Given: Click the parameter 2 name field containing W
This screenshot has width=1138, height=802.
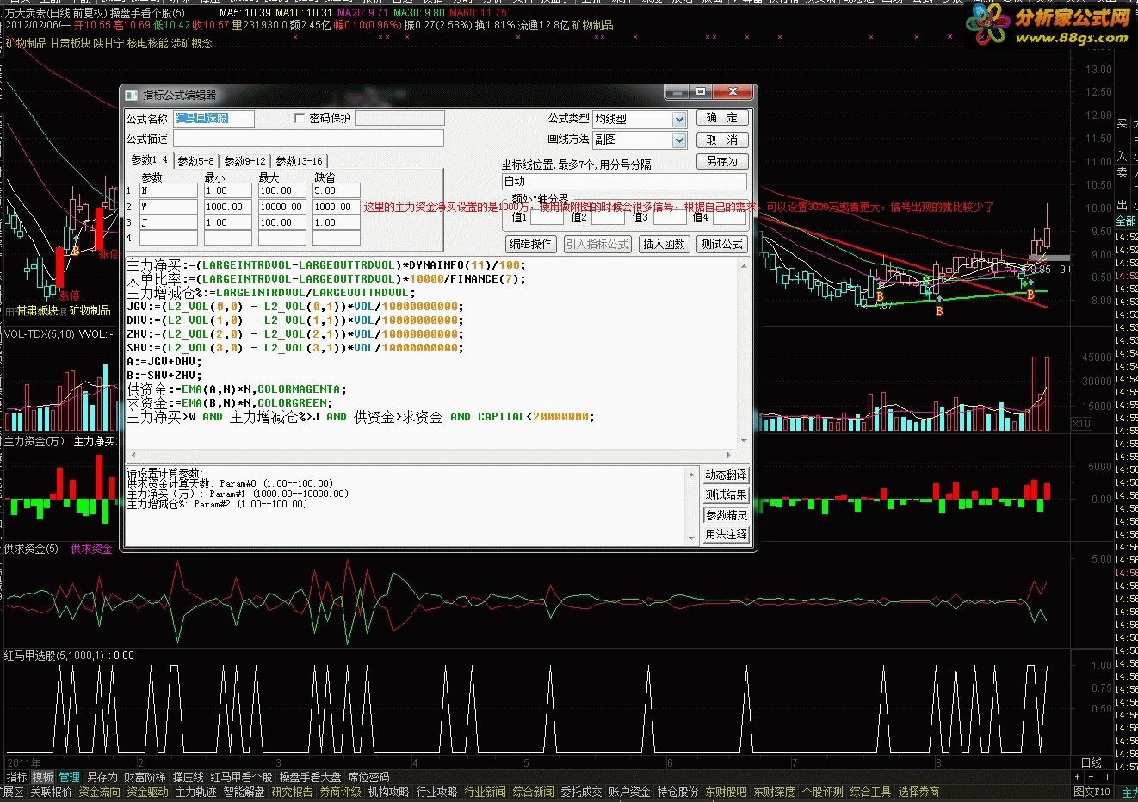Looking at the screenshot, I should pyautogui.click(x=169, y=207).
